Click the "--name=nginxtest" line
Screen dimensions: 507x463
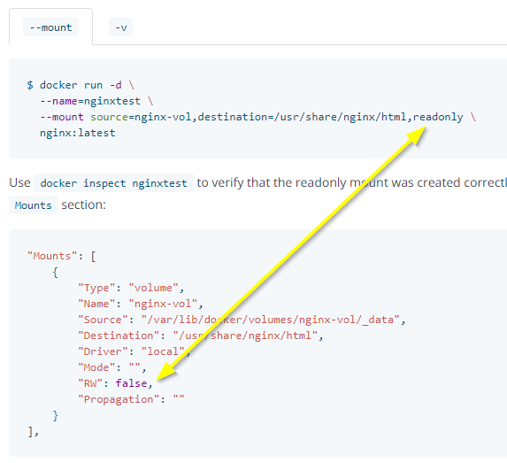coord(96,101)
